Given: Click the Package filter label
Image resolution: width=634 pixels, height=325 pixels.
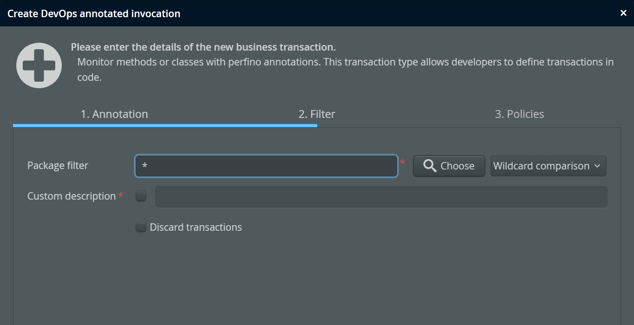Looking at the screenshot, I should click(58, 165).
